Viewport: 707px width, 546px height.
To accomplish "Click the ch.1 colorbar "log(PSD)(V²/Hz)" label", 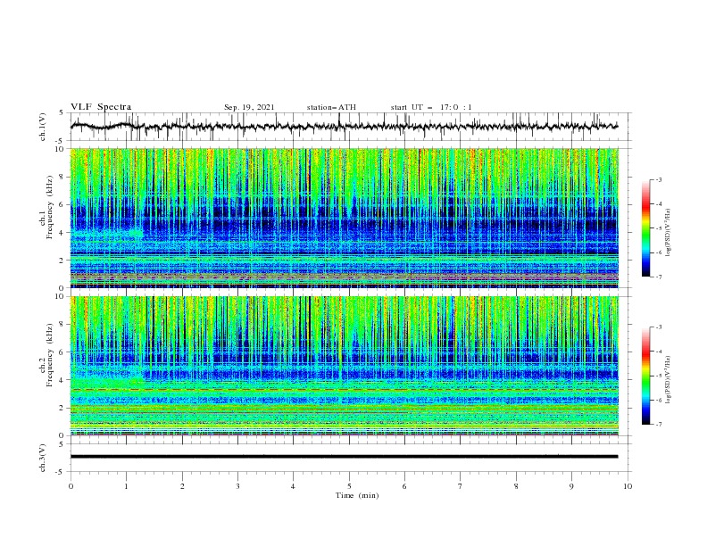I will click(x=668, y=233).
